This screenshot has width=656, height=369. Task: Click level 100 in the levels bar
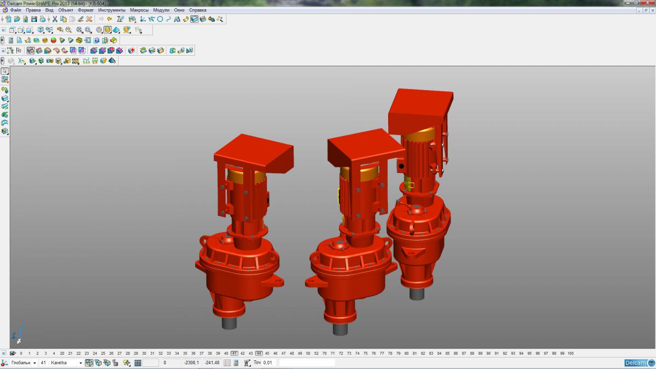click(570, 354)
